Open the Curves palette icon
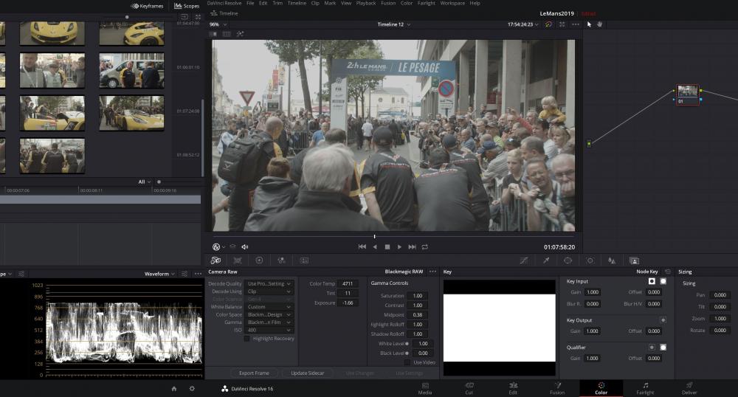Image resolution: width=738 pixels, height=397 pixels. pos(524,260)
